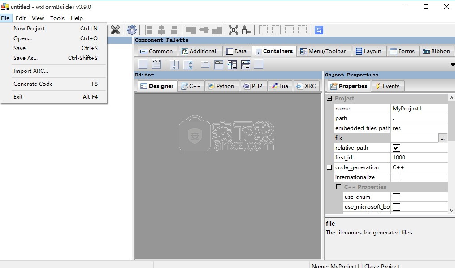This screenshot has height=268, width=455.
Task: Open the PHP editor tab
Action: click(x=253, y=86)
